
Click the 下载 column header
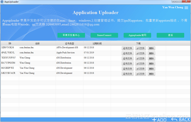pyautogui.click(x=138, y=44)
